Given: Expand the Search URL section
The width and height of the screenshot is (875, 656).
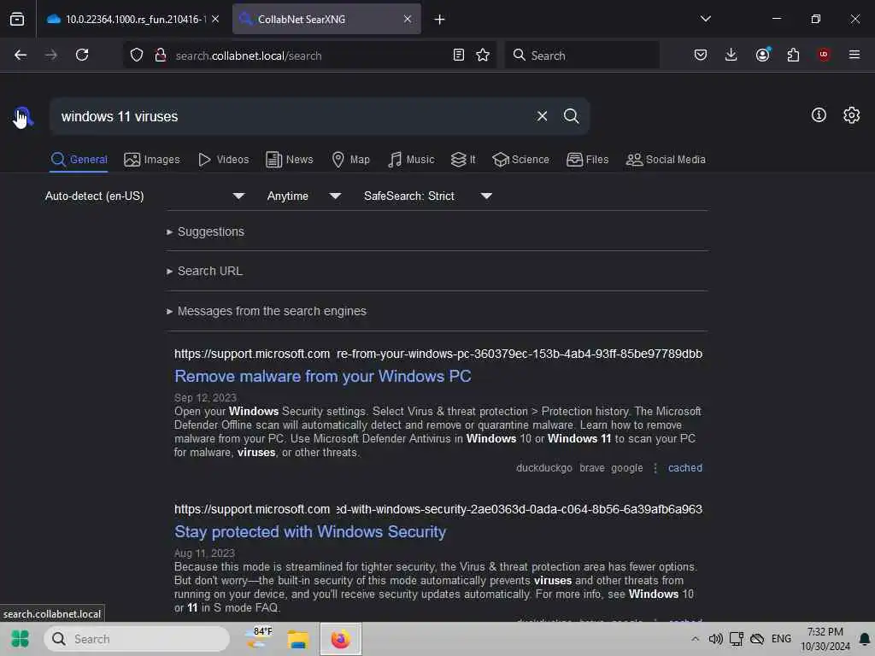Looking at the screenshot, I should pyautogui.click(x=204, y=271).
